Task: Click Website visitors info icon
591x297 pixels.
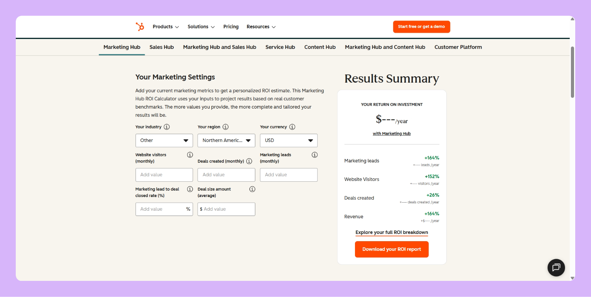Action: 190,155
